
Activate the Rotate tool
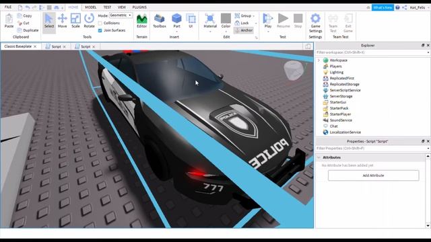tap(89, 21)
